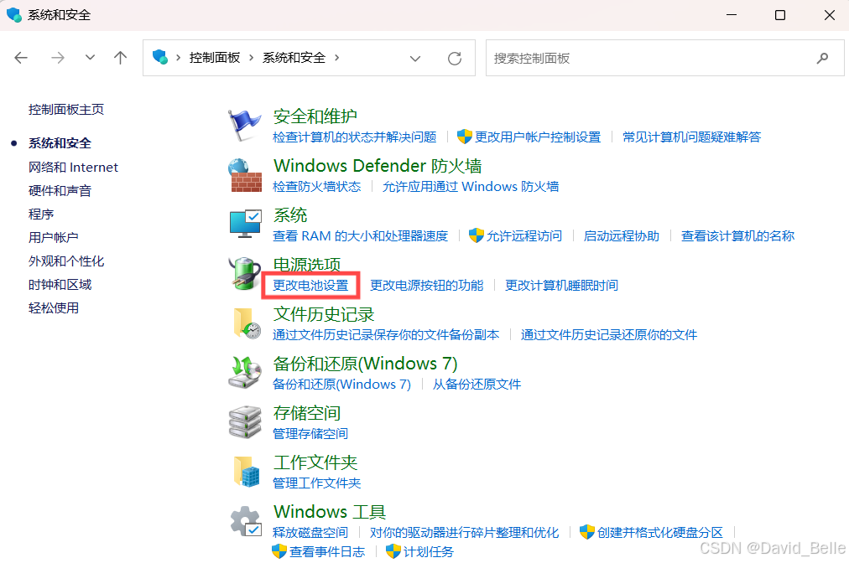Open the File History folder-clock icon
The width and height of the screenshot is (849, 563).
coord(247,323)
